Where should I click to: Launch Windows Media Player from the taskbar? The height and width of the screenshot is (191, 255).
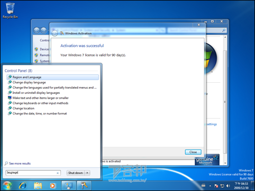[x=52, y=186]
